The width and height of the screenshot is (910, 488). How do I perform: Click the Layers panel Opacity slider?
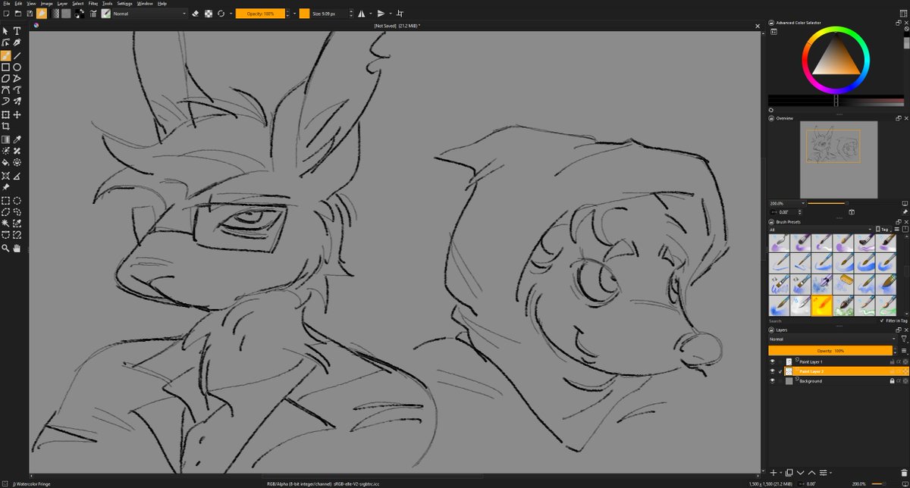click(830, 351)
